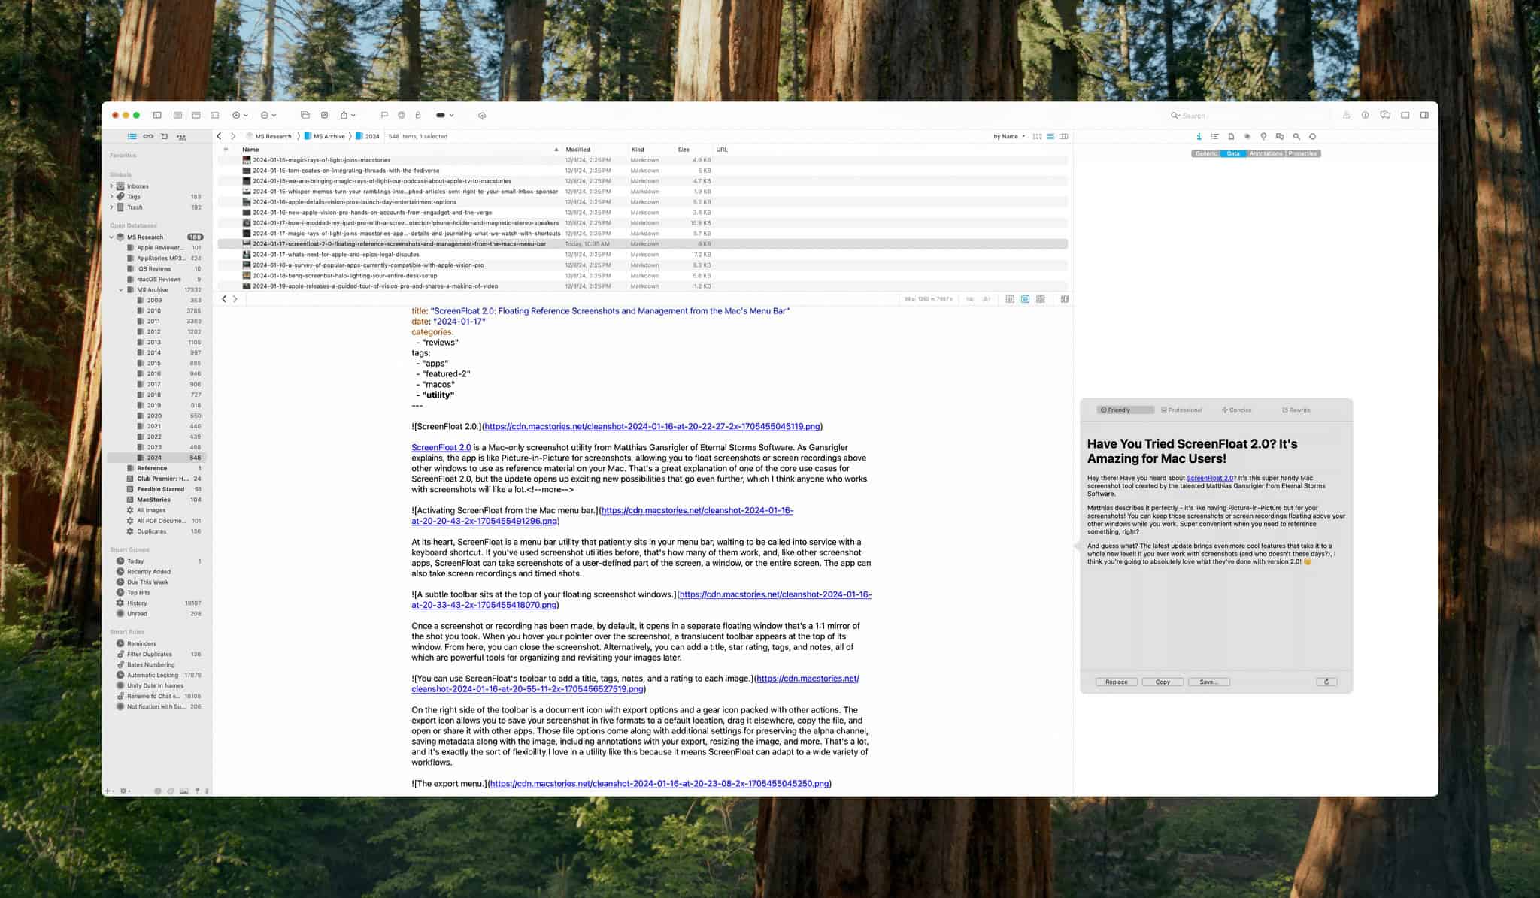Viewport: 1540px width, 898px height.
Task: Open the add new item plus menu
Action: (x=240, y=115)
